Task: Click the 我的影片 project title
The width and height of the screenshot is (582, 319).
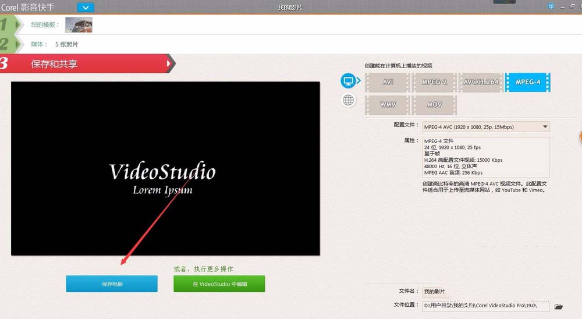Action: [x=290, y=8]
